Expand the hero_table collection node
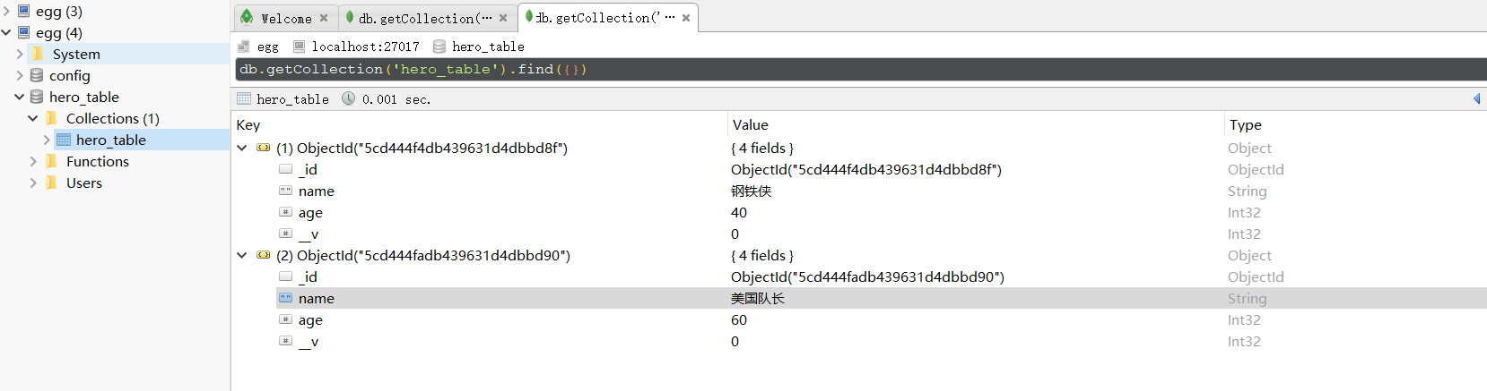This screenshot has width=1487, height=391. (47, 140)
